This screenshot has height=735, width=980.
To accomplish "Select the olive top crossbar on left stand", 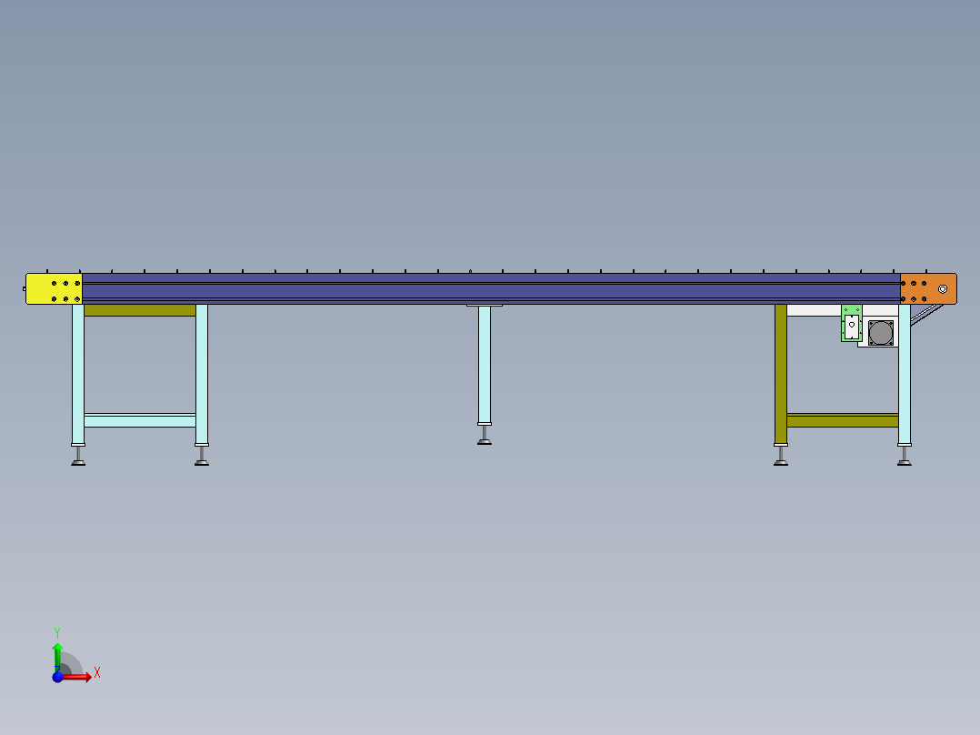I will point(140,310).
